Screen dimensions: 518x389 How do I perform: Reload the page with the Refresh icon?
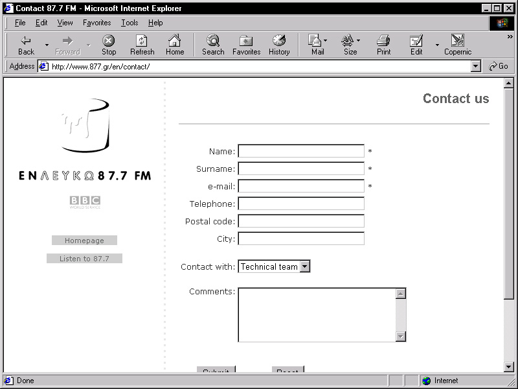click(x=142, y=45)
